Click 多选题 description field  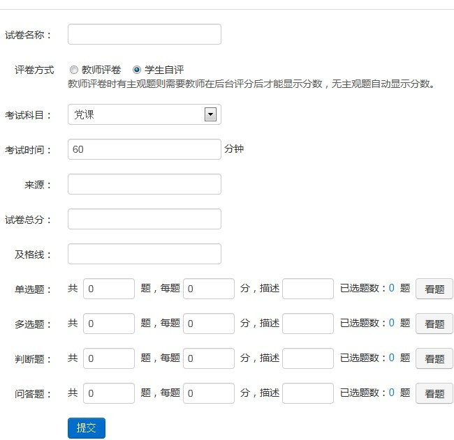click(308, 324)
